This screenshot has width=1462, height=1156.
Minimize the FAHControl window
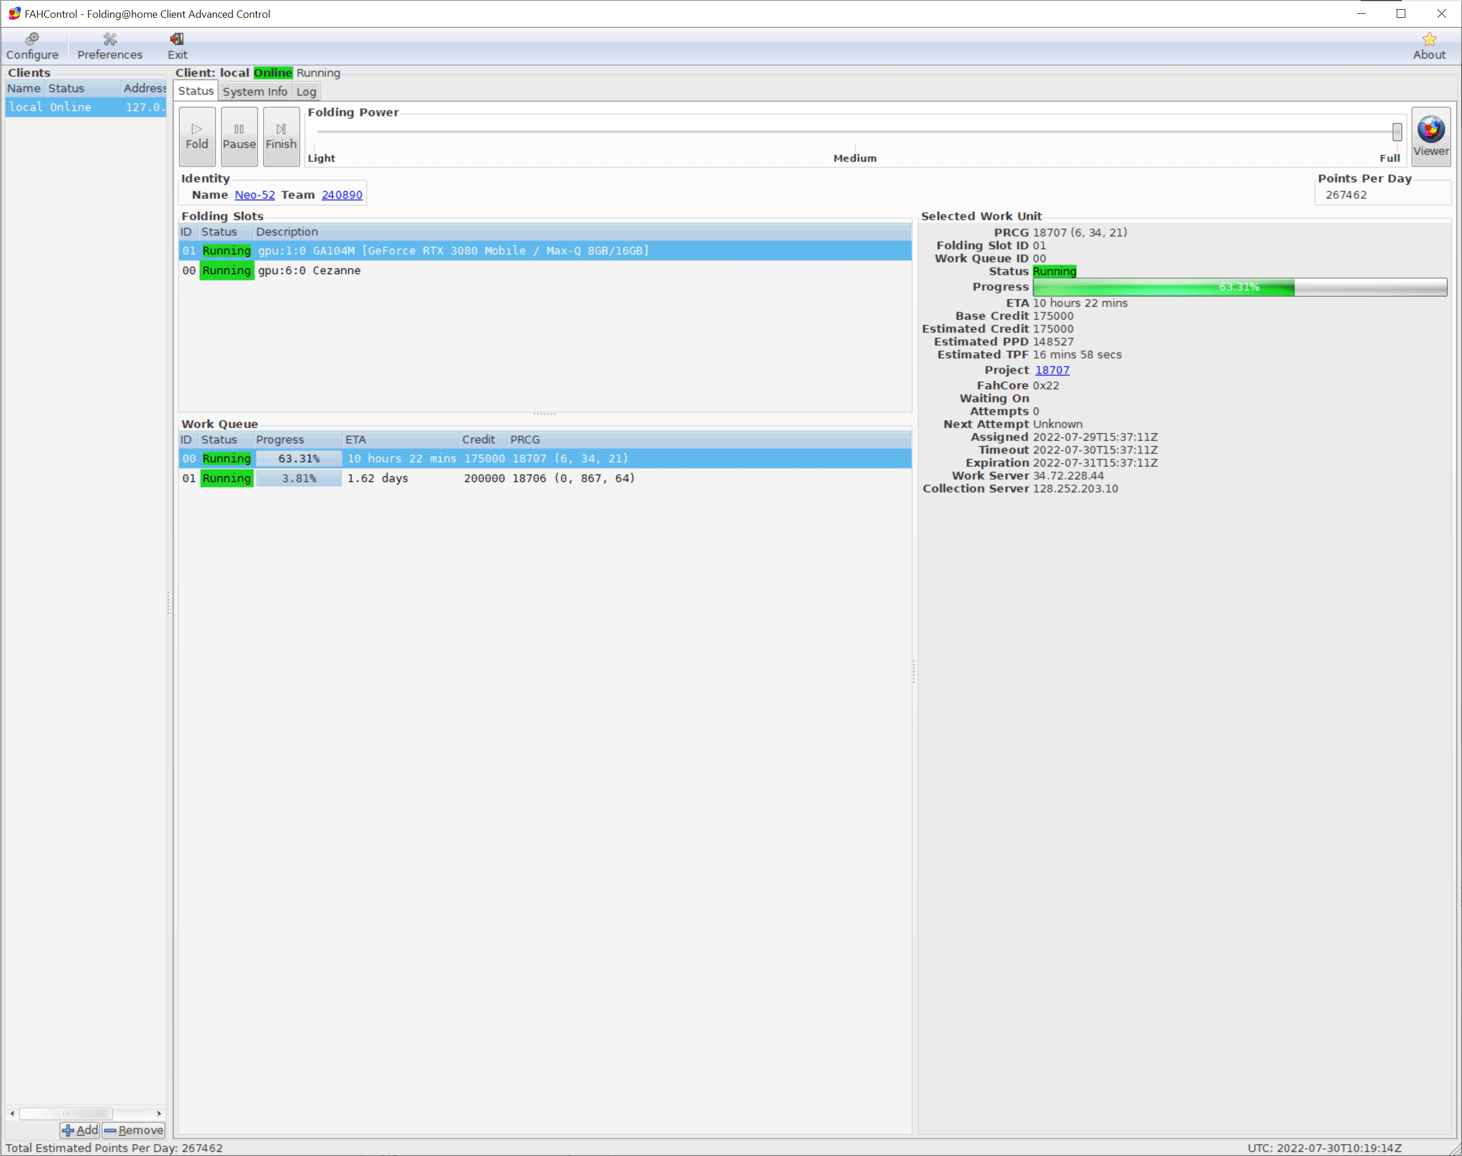pyautogui.click(x=1361, y=14)
